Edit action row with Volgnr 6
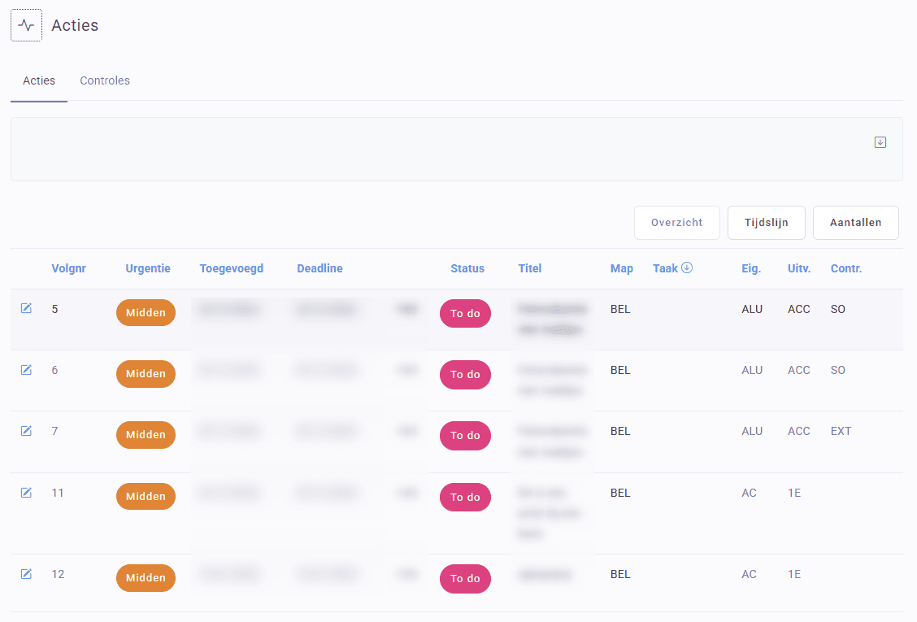 (x=26, y=370)
